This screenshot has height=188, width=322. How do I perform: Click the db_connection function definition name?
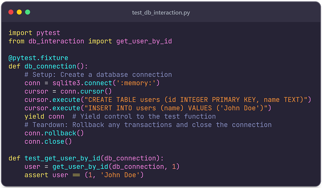pyautogui.click(x=50, y=66)
